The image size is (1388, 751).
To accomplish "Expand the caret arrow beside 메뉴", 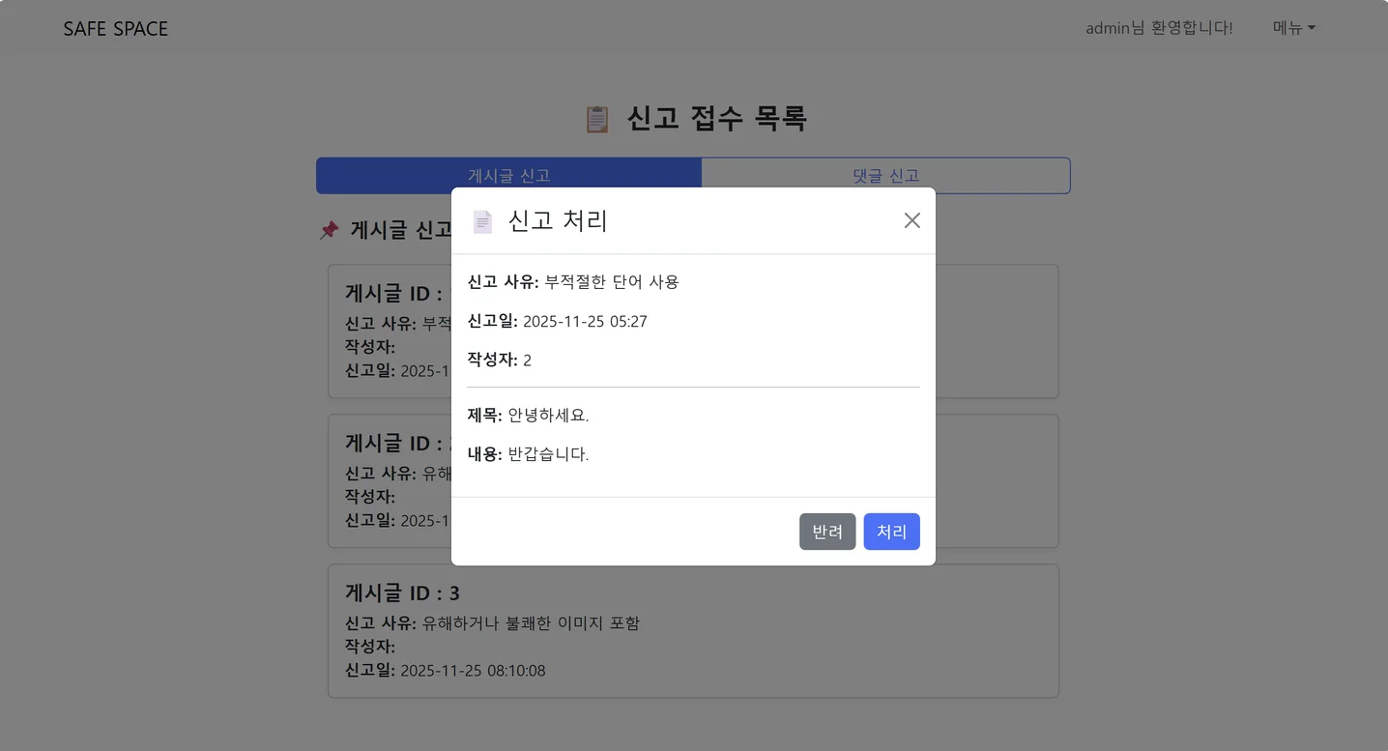I will point(1314,28).
